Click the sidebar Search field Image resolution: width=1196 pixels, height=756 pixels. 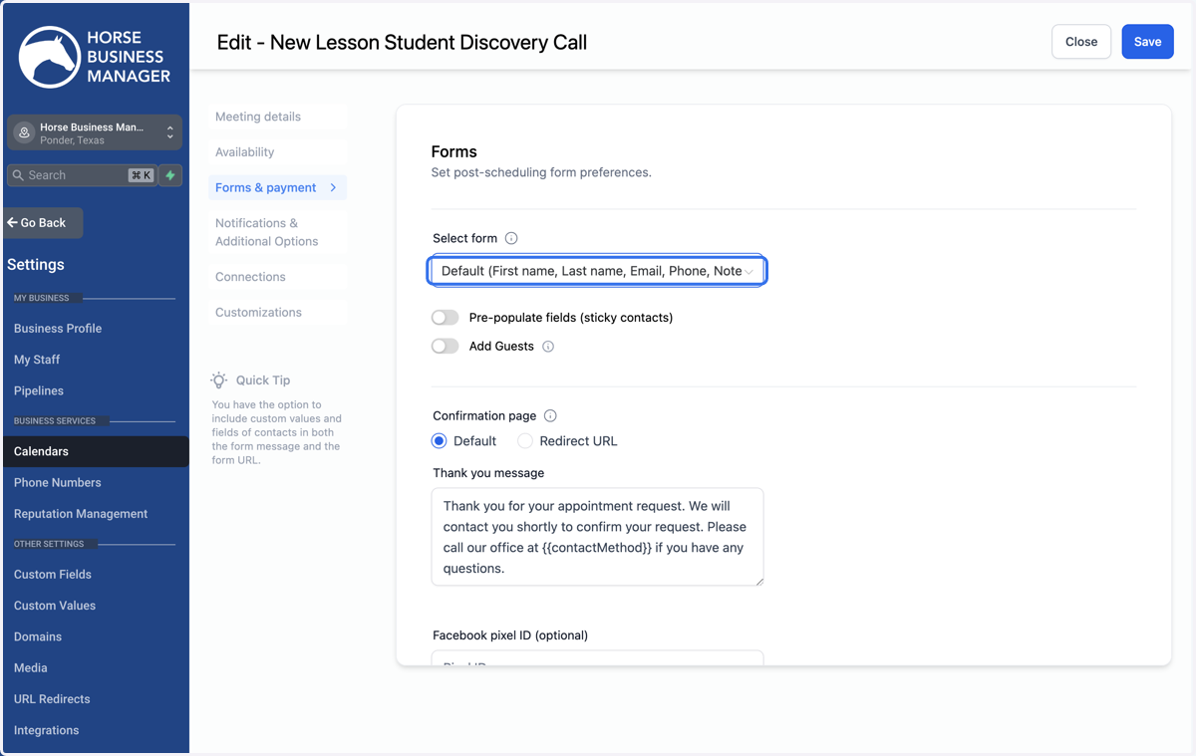[x=82, y=175]
